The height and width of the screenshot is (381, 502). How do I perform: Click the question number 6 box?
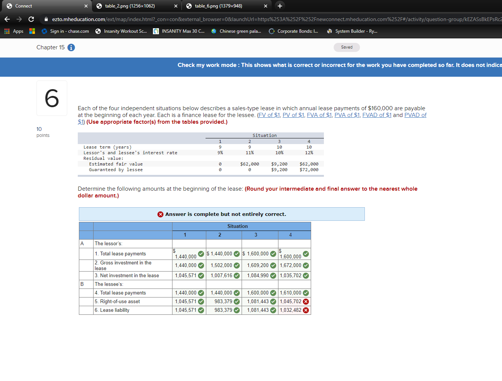[x=52, y=98]
